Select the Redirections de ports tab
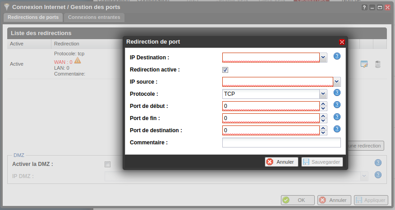Image resolution: width=395 pixels, height=210 pixels. click(x=33, y=18)
